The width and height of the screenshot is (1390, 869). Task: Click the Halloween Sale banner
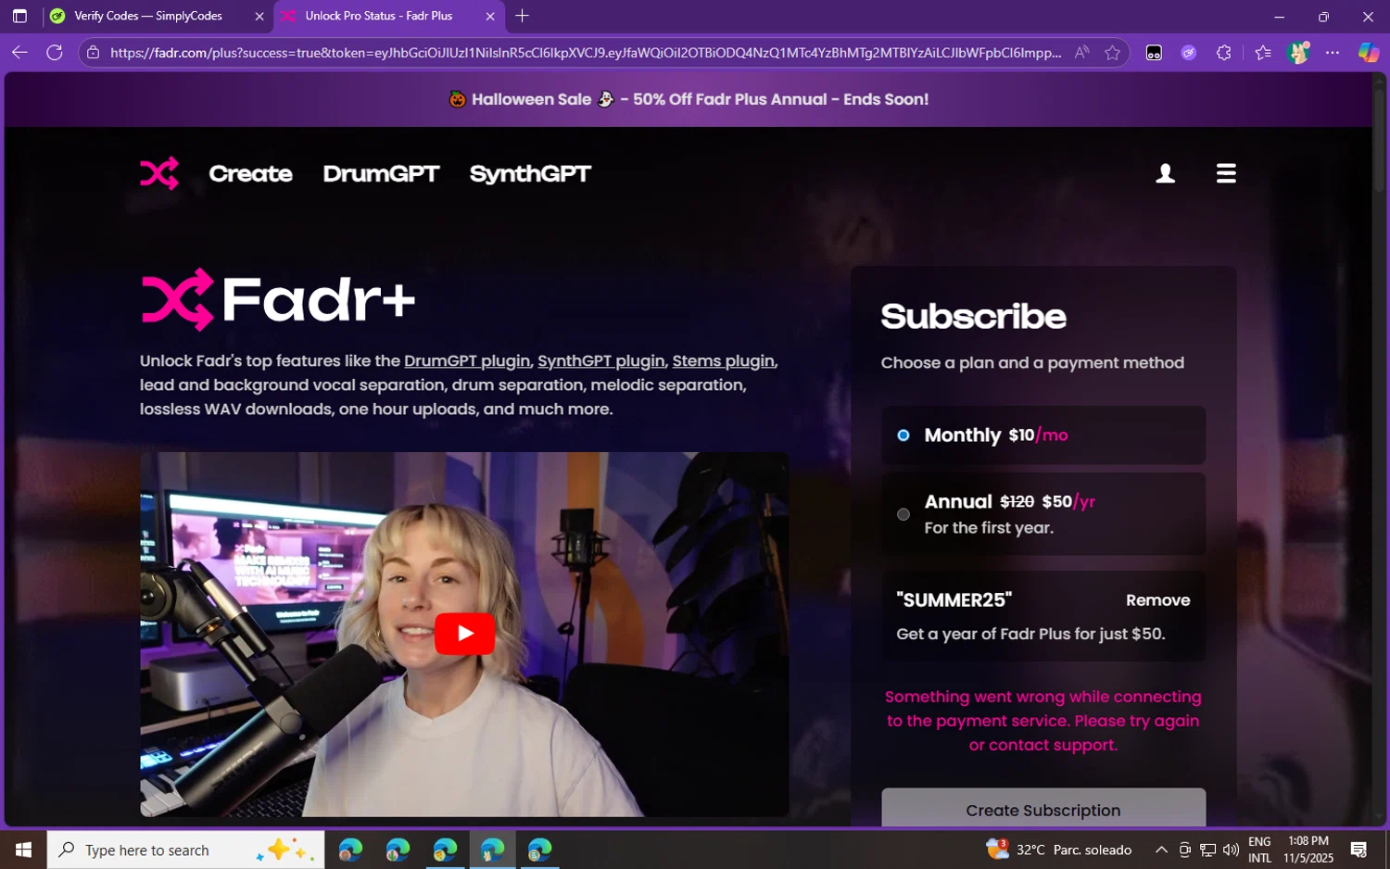[689, 99]
